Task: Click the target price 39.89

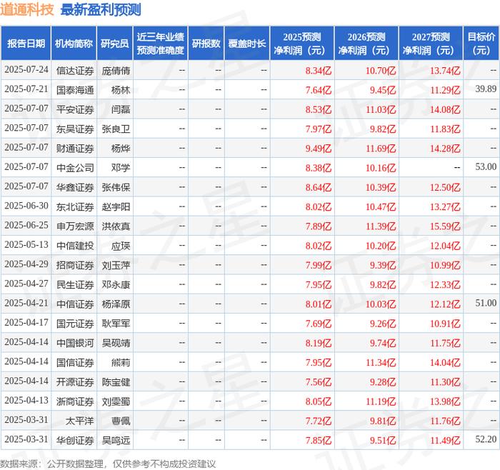Action: coord(486,89)
